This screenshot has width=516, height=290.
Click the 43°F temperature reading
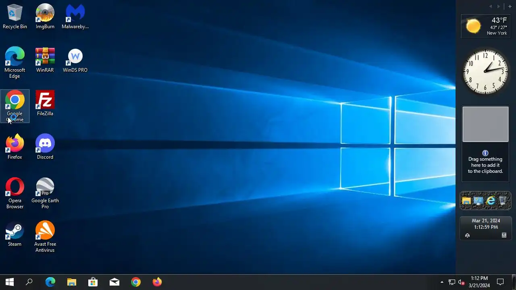[x=499, y=21]
